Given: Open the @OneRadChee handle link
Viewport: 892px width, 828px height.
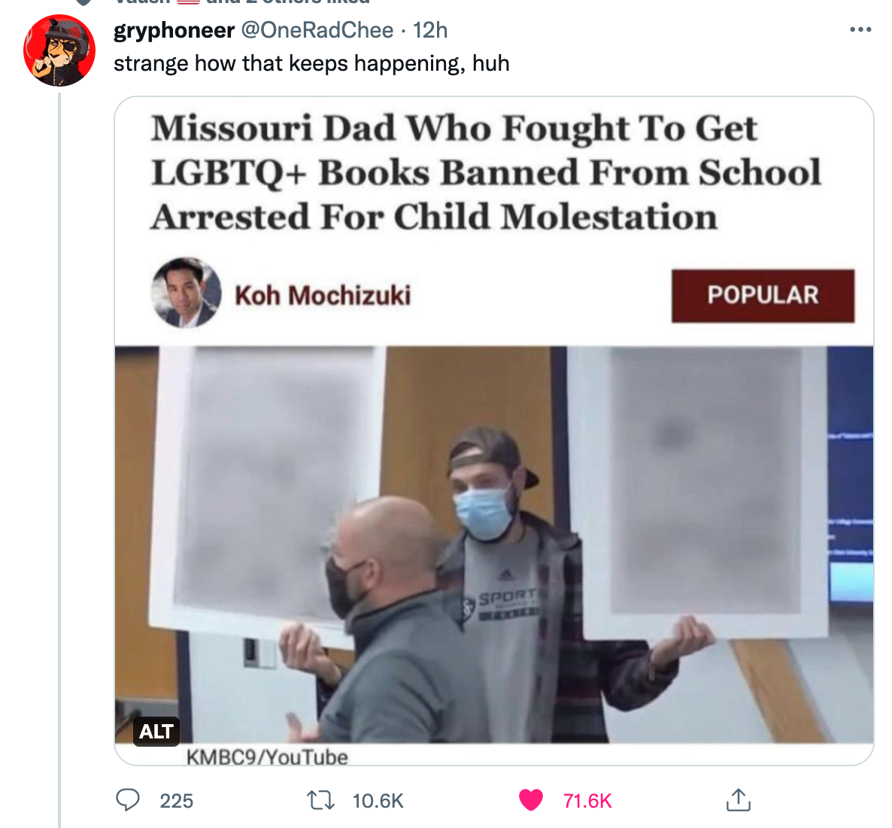Looking at the screenshot, I should [x=317, y=30].
